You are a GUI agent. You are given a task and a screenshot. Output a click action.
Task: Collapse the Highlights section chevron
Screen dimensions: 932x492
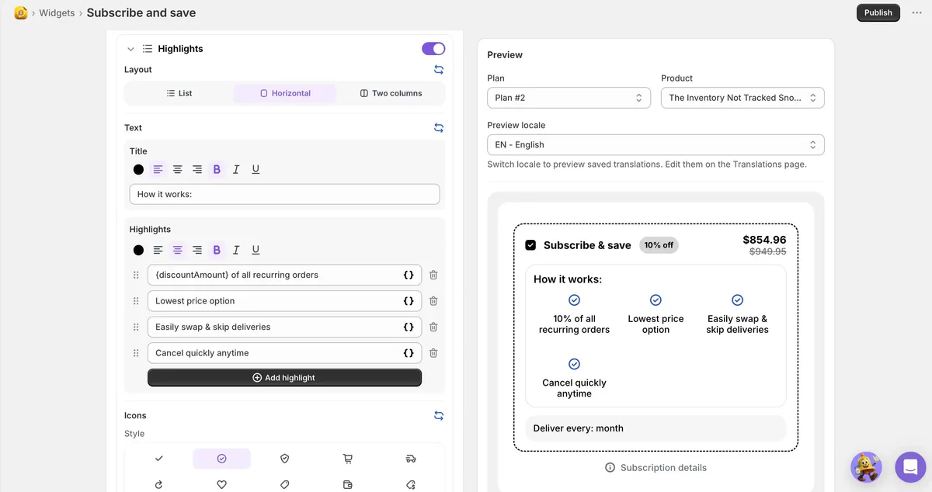(130, 49)
